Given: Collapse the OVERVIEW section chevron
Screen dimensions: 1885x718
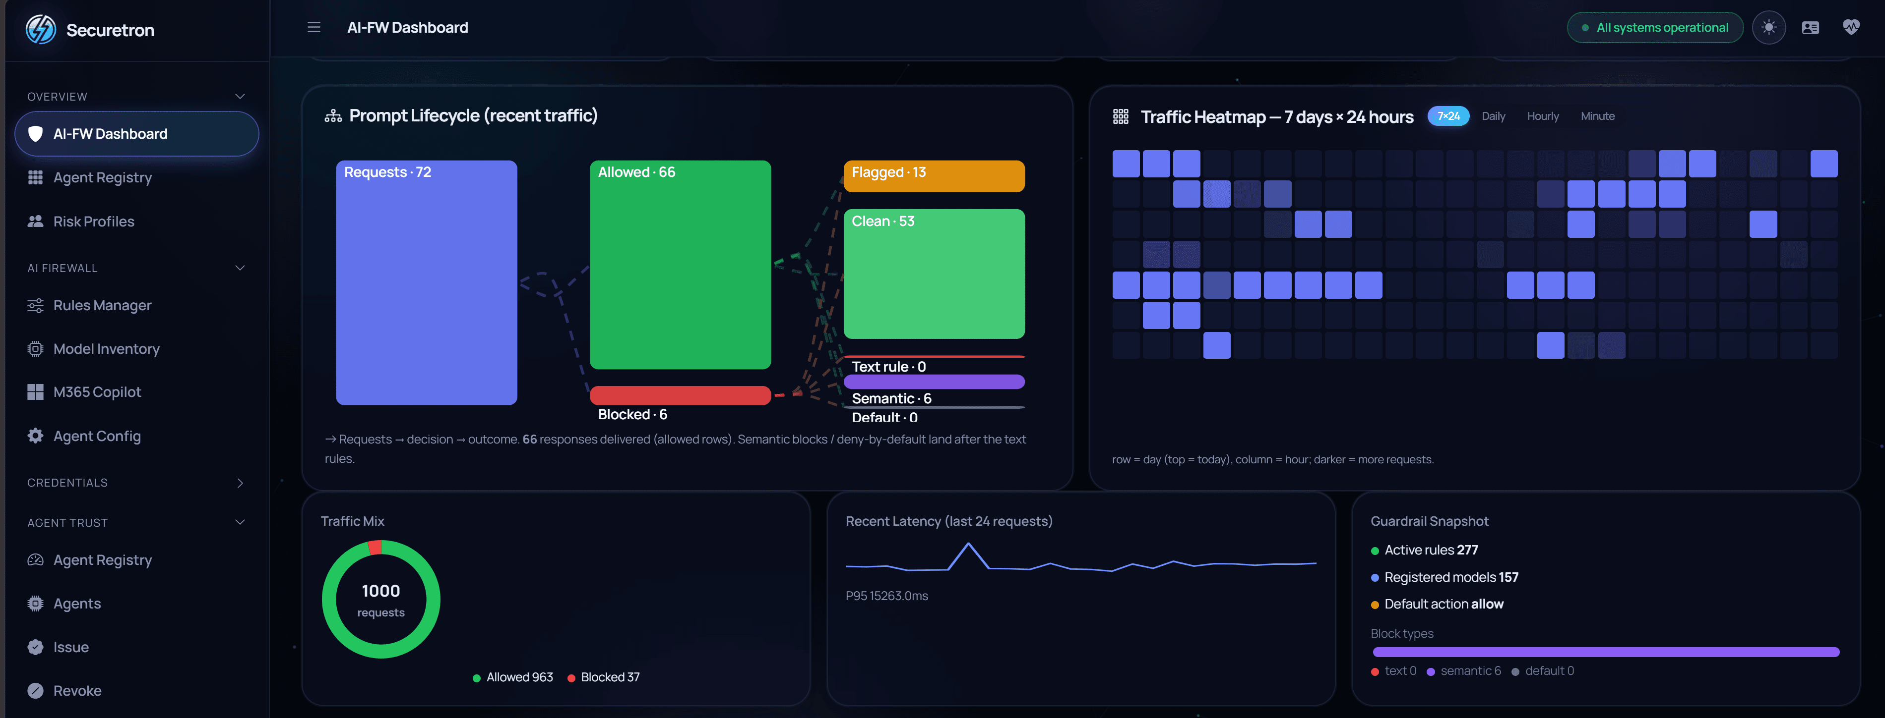Looking at the screenshot, I should [239, 97].
